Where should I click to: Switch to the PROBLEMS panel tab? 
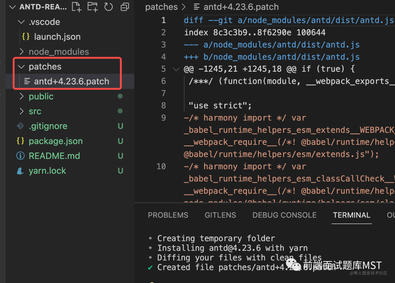(x=168, y=215)
